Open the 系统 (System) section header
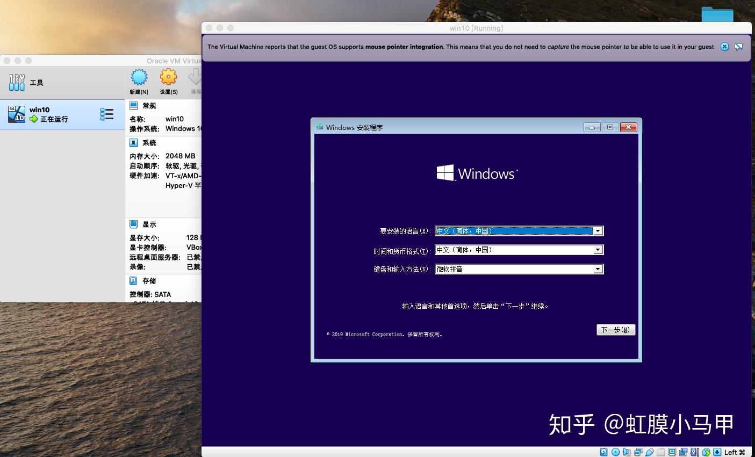Image resolution: width=755 pixels, height=457 pixels. pos(149,143)
